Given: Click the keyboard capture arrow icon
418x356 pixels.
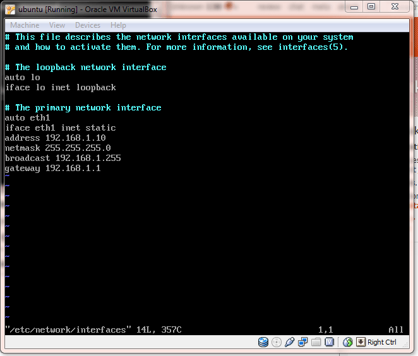Looking at the screenshot, I should (x=361, y=342).
